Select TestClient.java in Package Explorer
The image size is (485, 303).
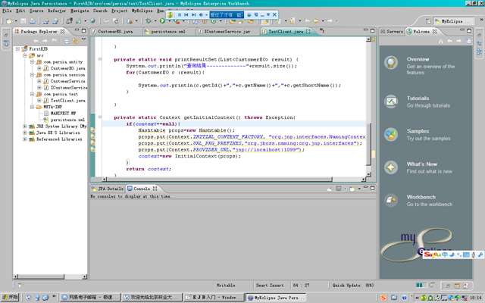coord(67,101)
